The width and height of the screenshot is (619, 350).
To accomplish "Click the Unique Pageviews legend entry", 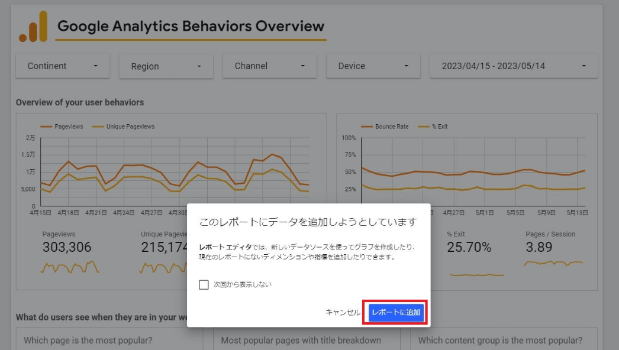I will click(124, 127).
